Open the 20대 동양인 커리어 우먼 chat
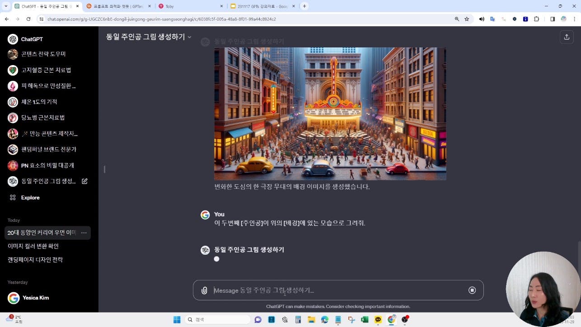 (42, 233)
